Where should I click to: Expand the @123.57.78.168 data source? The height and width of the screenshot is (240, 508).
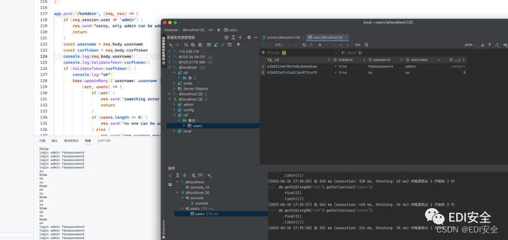170,62
